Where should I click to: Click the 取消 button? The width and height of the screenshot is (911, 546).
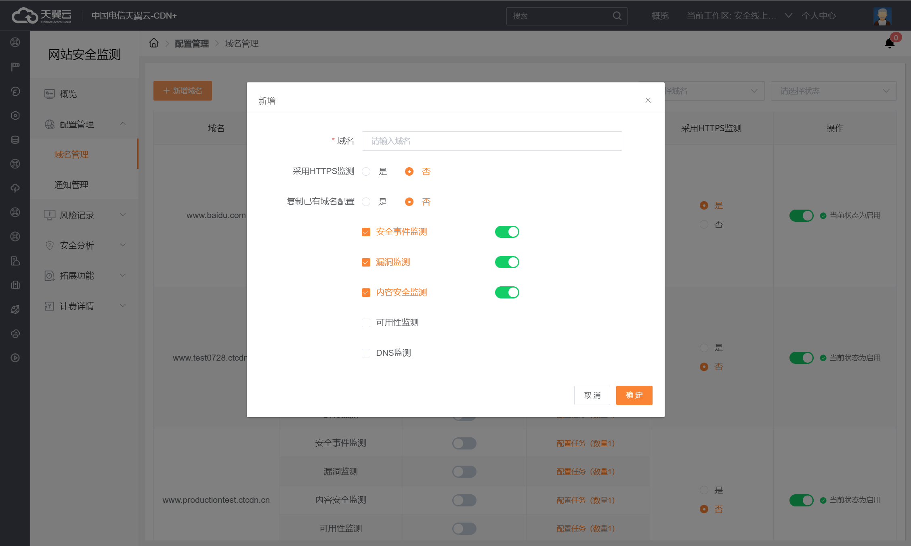pos(592,395)
